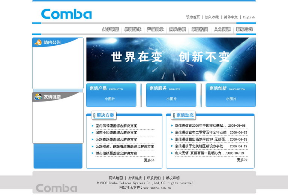
Task: Click the arrow bullet before 京信通信于北美地区新设办事处
Action: (172, 146)
